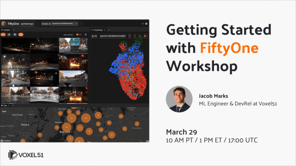Click the reset zoom icon in Embeddings toolbar
The image size is (296, 166).
point(129,36)
